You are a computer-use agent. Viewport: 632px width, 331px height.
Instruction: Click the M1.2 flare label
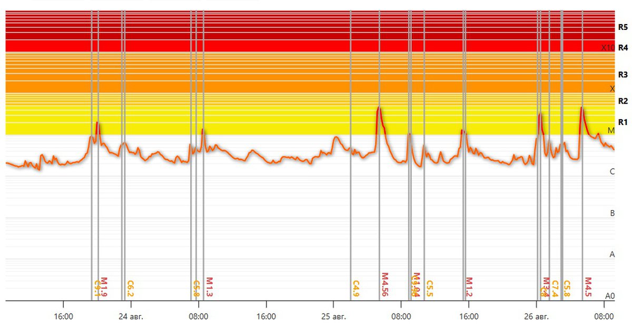pos(469,287)
